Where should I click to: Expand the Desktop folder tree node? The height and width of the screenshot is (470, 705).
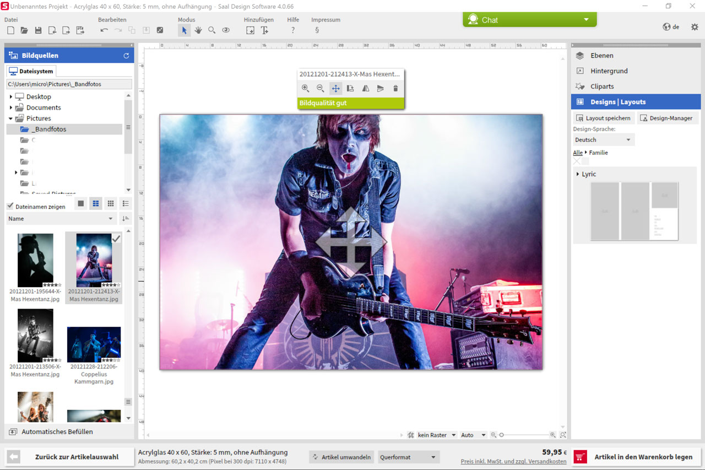(11, 97)
